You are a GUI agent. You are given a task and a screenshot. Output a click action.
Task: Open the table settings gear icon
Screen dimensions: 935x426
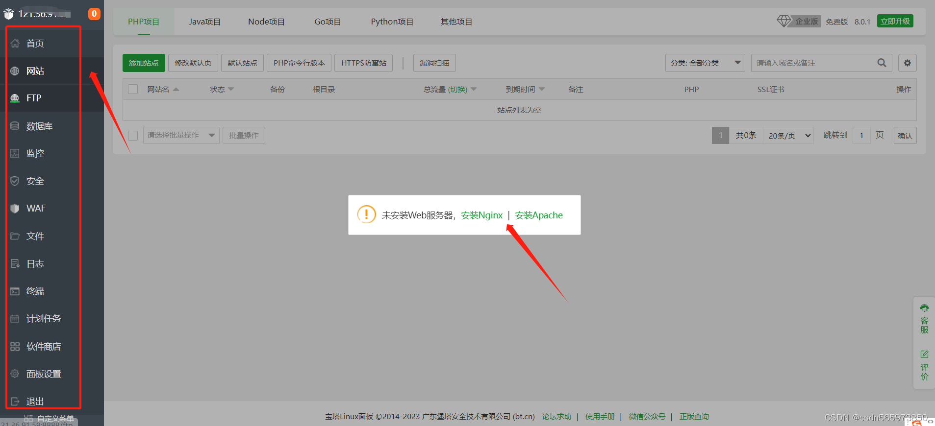[908, 63]
